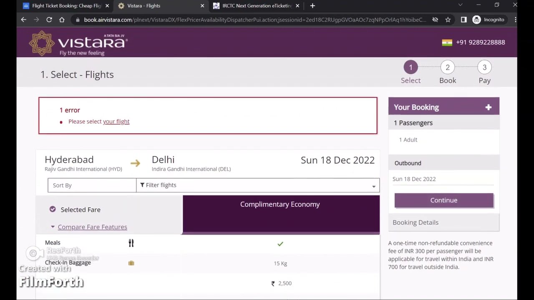Click the address bar URL
This screenshot has height=300, width=534.
coord(254,20)
